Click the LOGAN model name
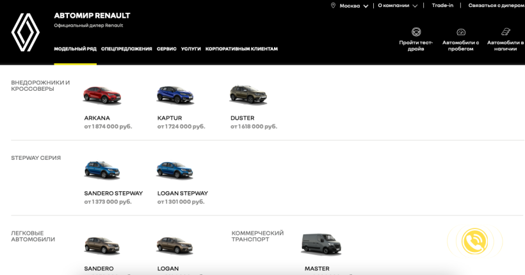Image resolution: width=525 pixels, height=275 pixels. point(168,269)
